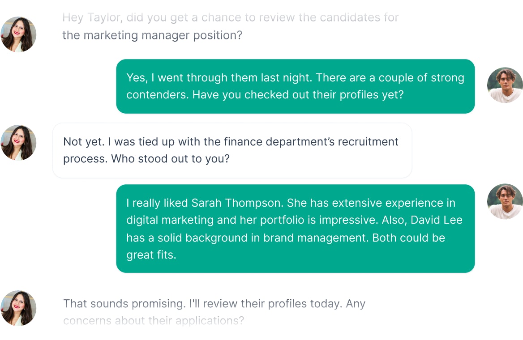
Task: Click the man's avatar beside the Sarah Thompson message
Action: pos(505,201)
